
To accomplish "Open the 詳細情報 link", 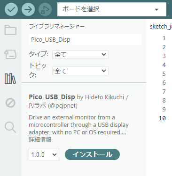I will (40, 140).
